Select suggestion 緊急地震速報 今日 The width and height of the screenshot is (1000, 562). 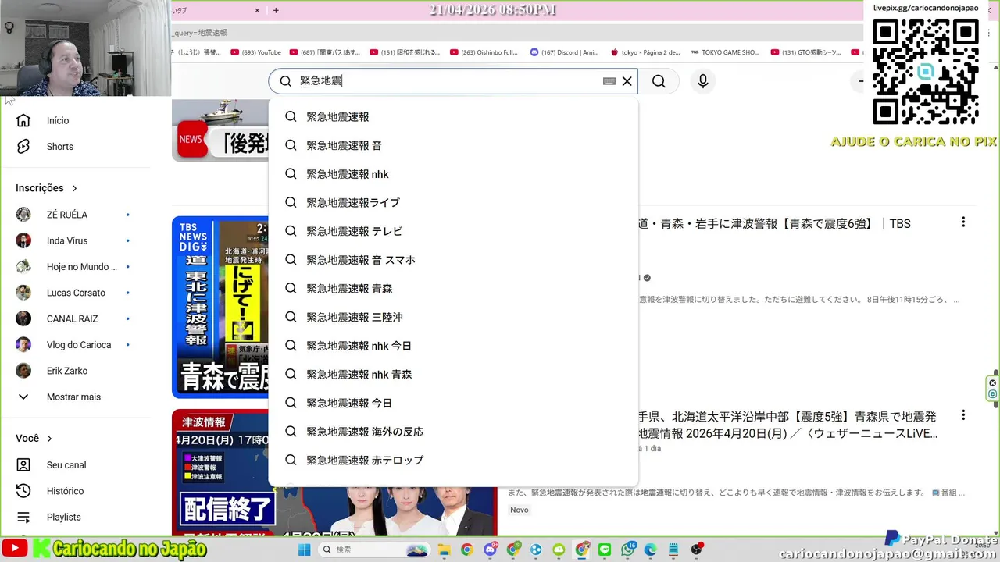tap(453, 403)
